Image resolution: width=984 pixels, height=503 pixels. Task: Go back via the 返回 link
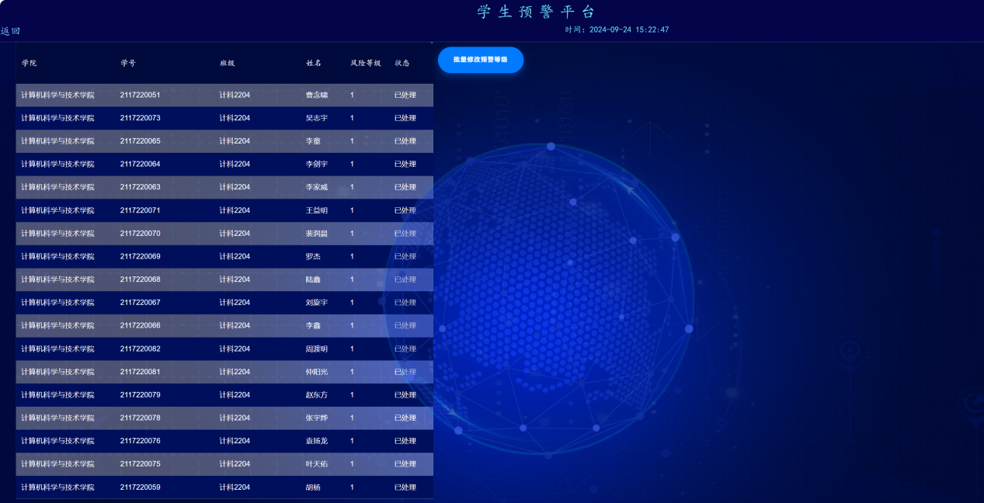tap(10, 31)
